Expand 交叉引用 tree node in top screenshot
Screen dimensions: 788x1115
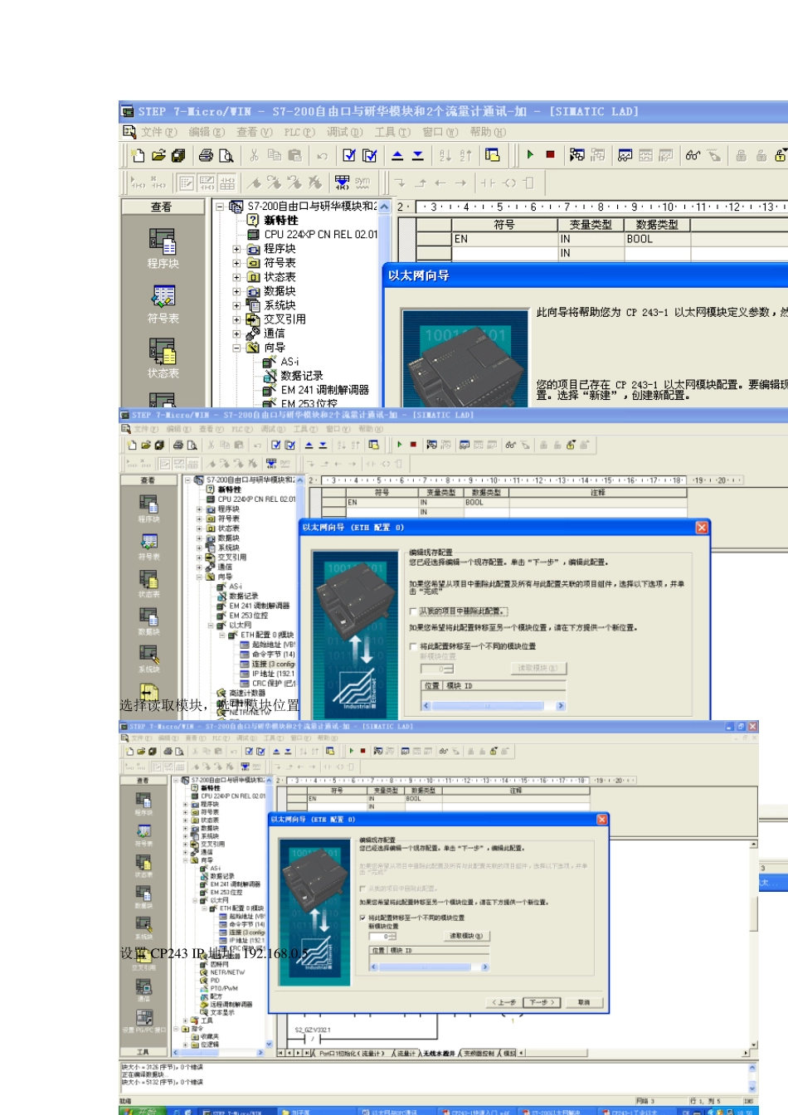coord(236,319)
